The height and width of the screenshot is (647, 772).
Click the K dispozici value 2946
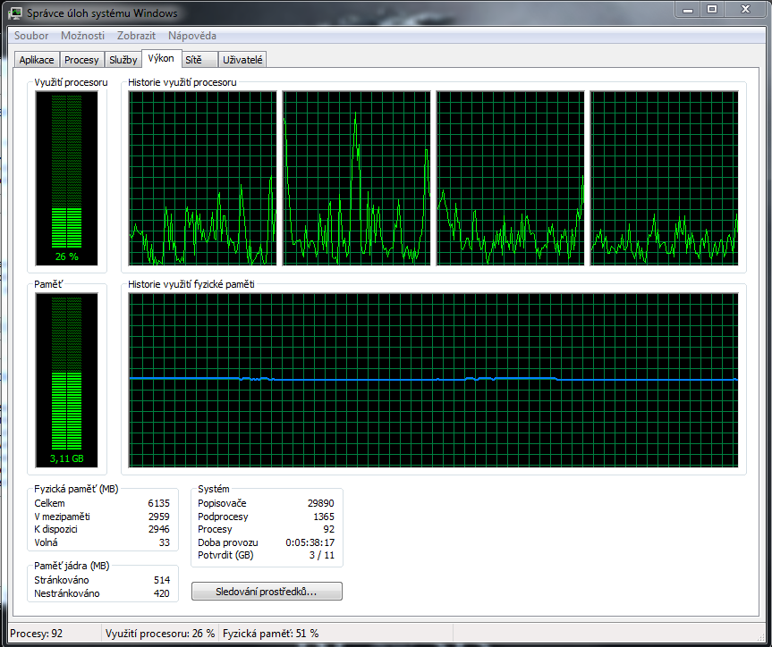pos(158,529)
